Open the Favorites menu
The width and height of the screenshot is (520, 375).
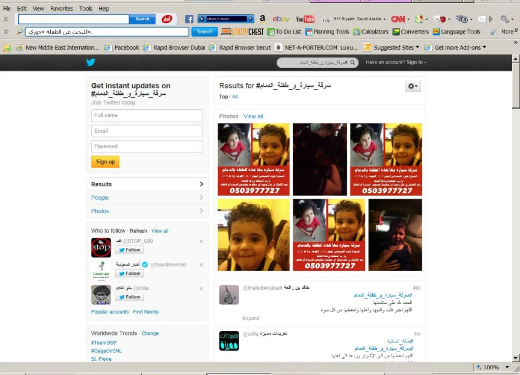click(62, 8)
